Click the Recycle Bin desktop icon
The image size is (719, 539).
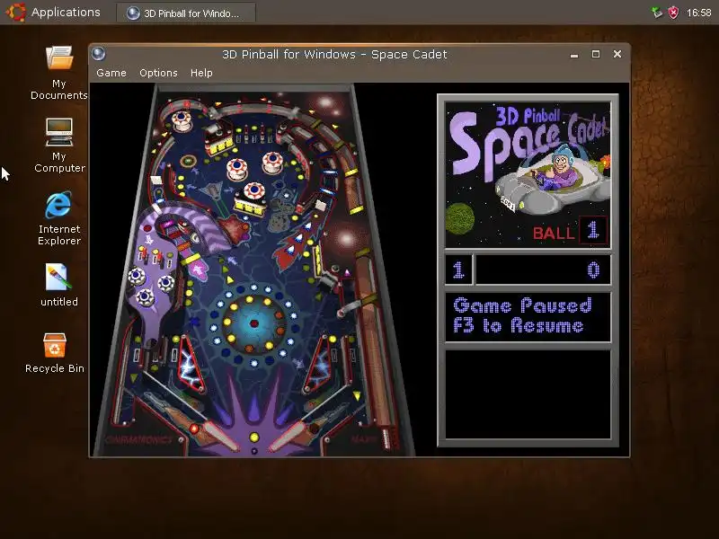[55, 352]
